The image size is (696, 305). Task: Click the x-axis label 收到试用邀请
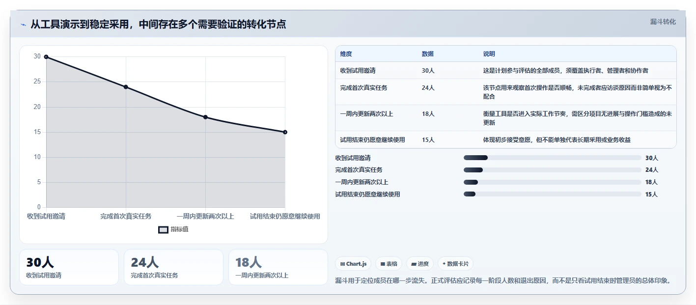46,216
